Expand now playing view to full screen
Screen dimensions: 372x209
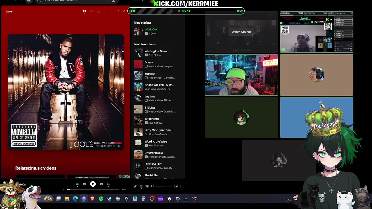(x=117, y=11)
